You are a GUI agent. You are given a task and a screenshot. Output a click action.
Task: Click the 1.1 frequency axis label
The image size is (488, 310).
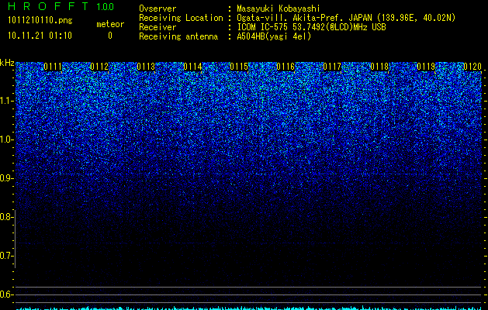[x=5, y=101]
